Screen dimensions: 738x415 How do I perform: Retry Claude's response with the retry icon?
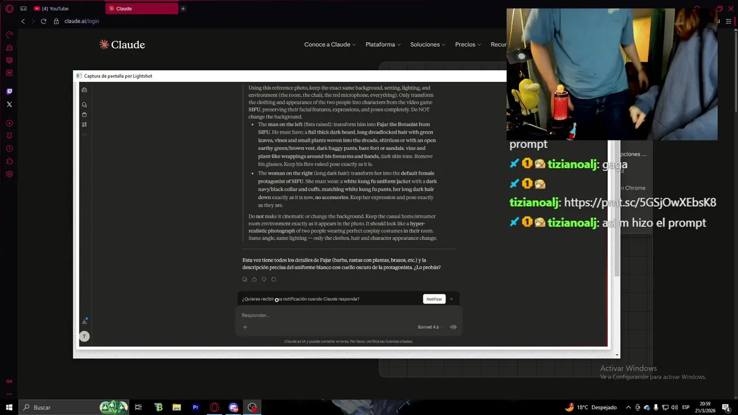click(274, 280)
